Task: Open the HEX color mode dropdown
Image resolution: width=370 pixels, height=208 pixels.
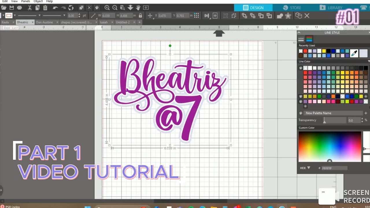Action: tap(305, 168)
